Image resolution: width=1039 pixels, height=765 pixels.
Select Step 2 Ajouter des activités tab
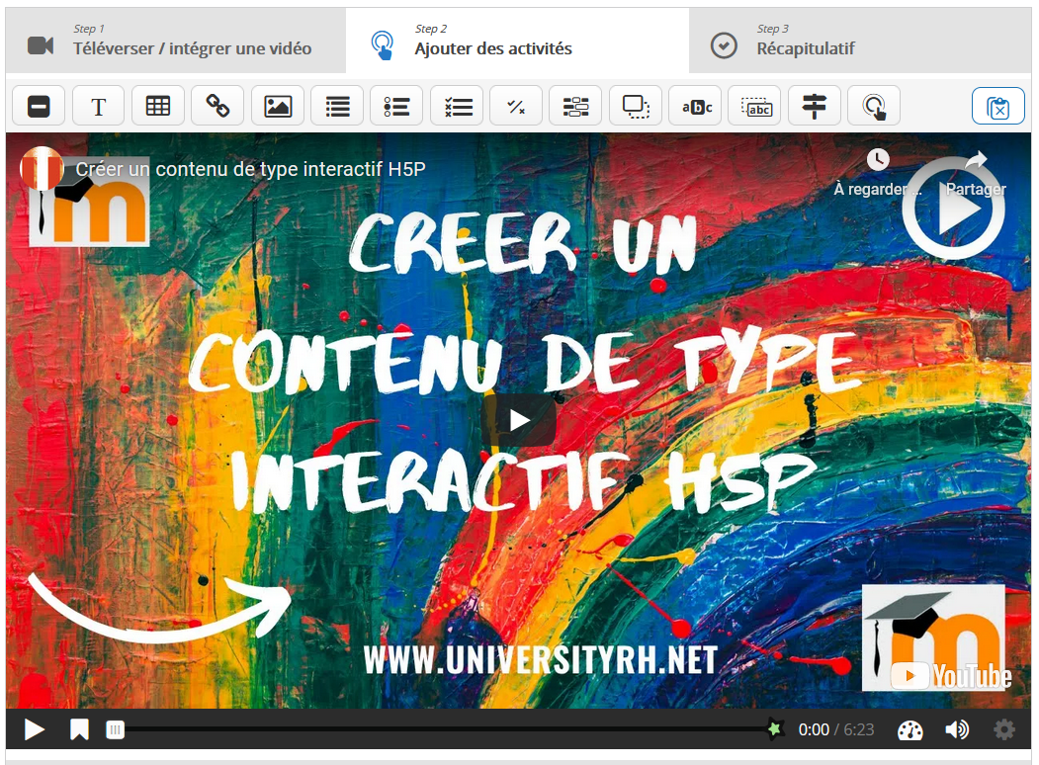pos(517,41)
